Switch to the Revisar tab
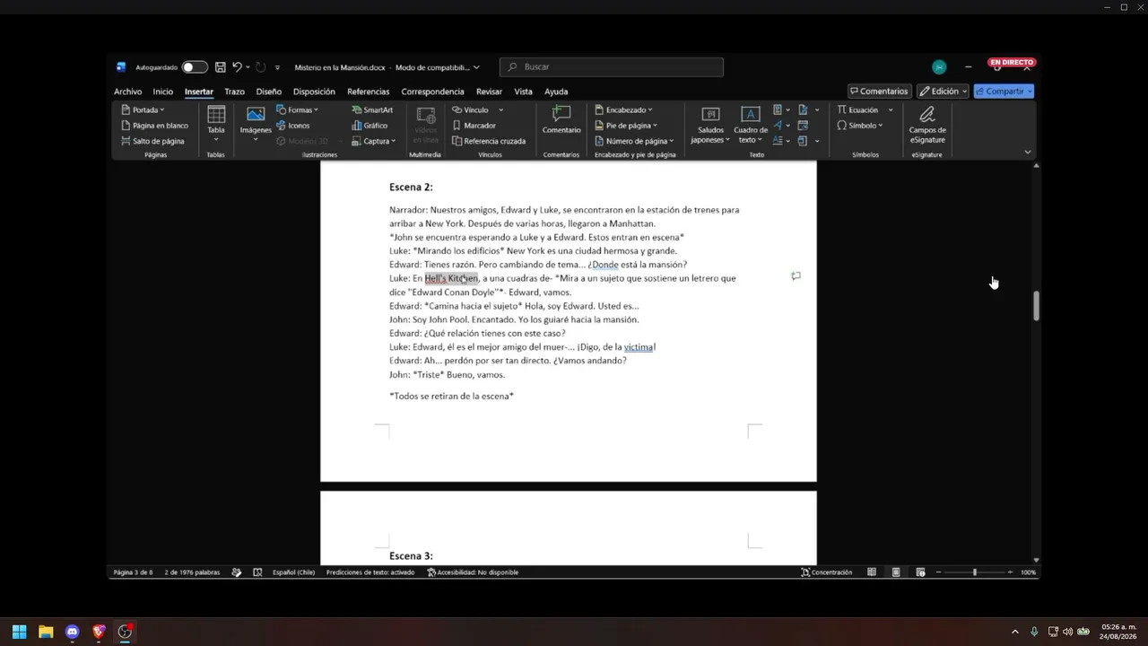 (x=489, y=92)
